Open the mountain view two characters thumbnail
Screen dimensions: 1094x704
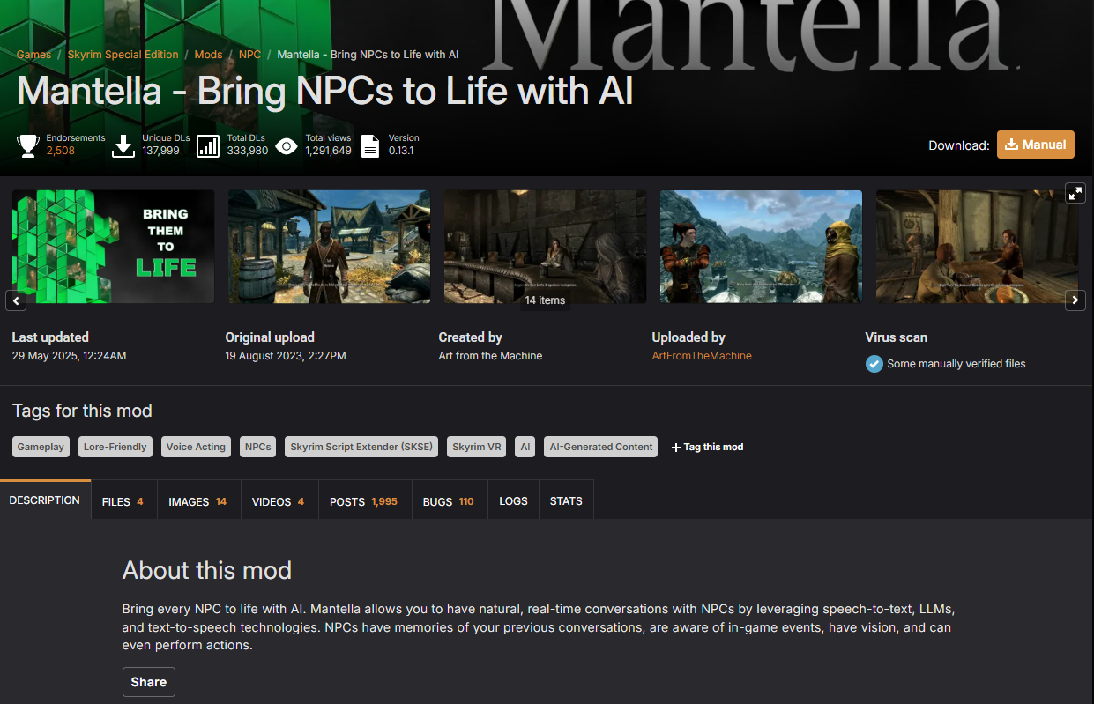(761, 247)
